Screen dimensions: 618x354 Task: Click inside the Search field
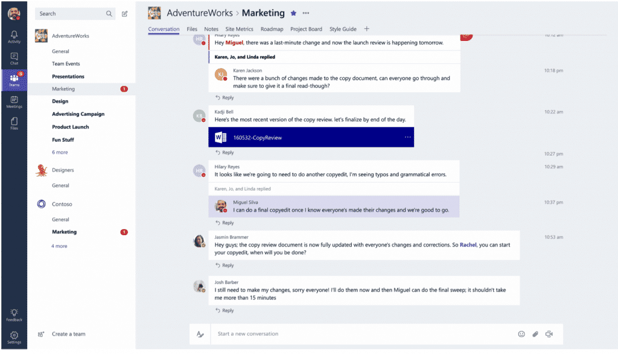(x=75, y=14)
